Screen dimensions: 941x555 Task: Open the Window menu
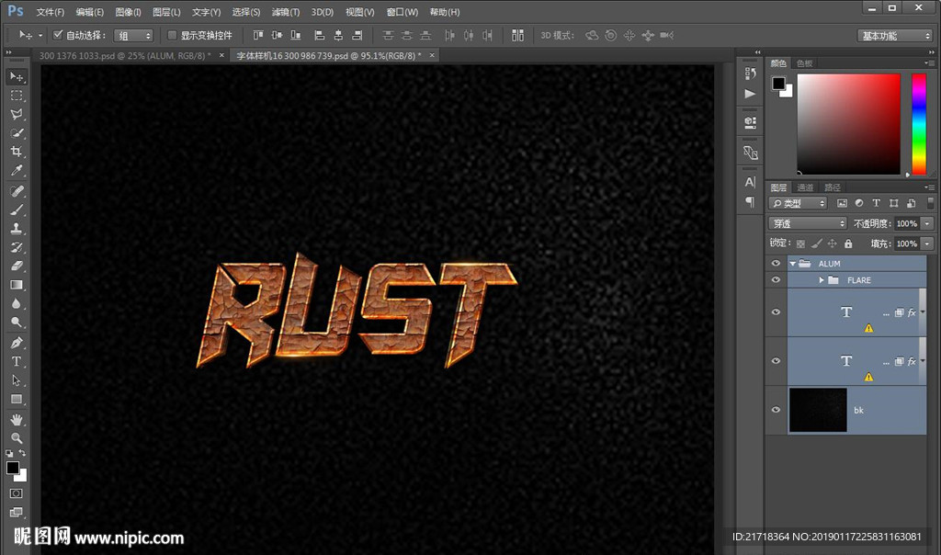[402, 12]
